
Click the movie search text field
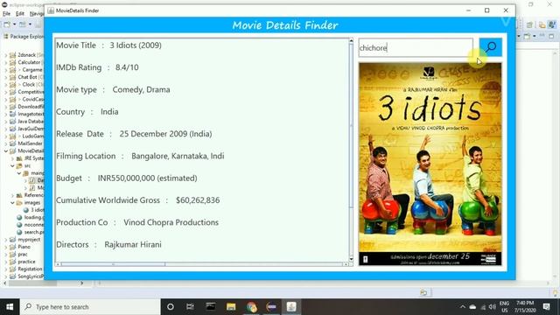point(416,47)
